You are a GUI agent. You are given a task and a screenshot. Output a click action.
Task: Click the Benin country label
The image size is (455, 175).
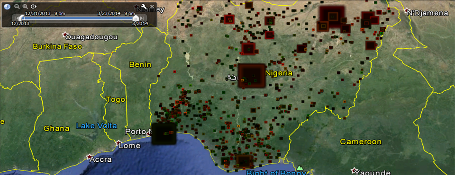(x=140, y=65)
